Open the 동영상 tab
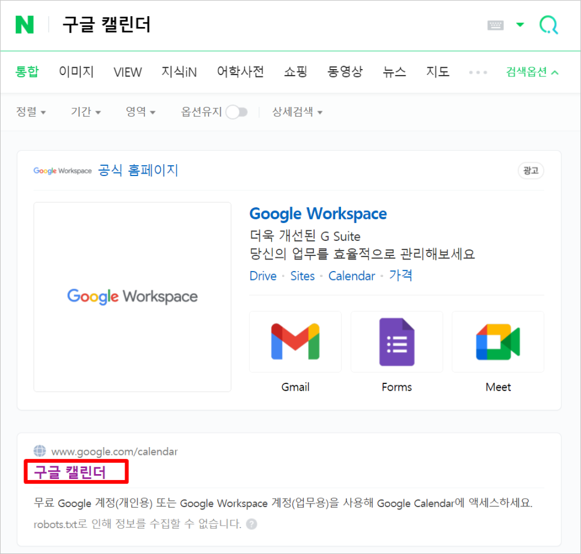Viewport: 581px width, 554px height. click(x=345, y=72)
